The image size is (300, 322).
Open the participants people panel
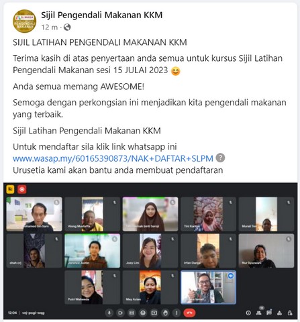259,313
